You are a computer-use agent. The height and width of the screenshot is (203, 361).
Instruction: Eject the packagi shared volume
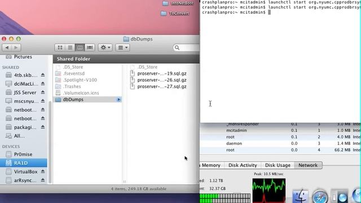coord(43,127)
